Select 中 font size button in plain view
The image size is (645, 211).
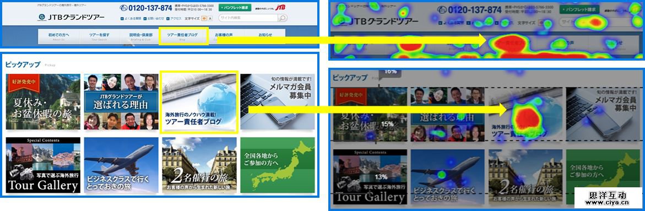coord(204,19)
